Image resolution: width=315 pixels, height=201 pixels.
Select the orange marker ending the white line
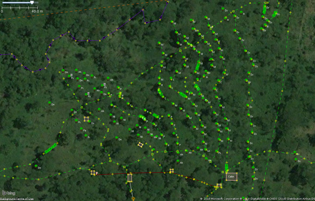133,199
